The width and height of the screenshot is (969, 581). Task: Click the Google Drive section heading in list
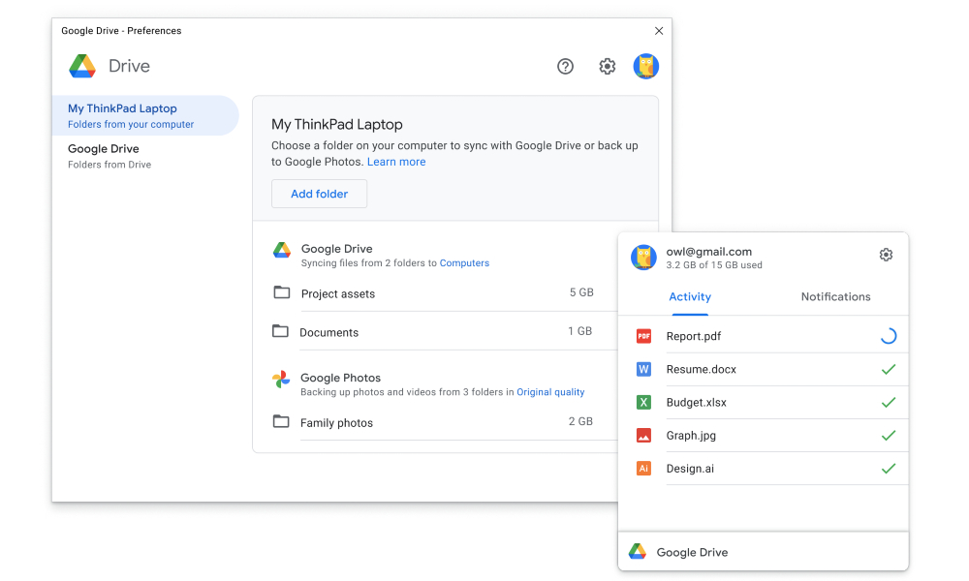click(x=336, y=248)
